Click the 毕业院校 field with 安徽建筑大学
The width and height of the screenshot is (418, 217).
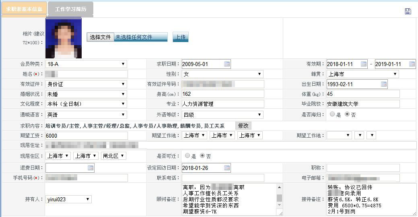363,104
